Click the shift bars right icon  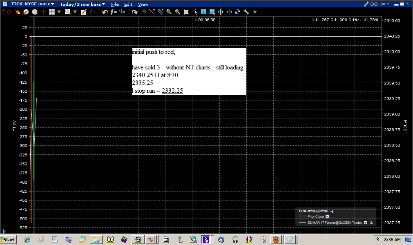coord(122,12)
